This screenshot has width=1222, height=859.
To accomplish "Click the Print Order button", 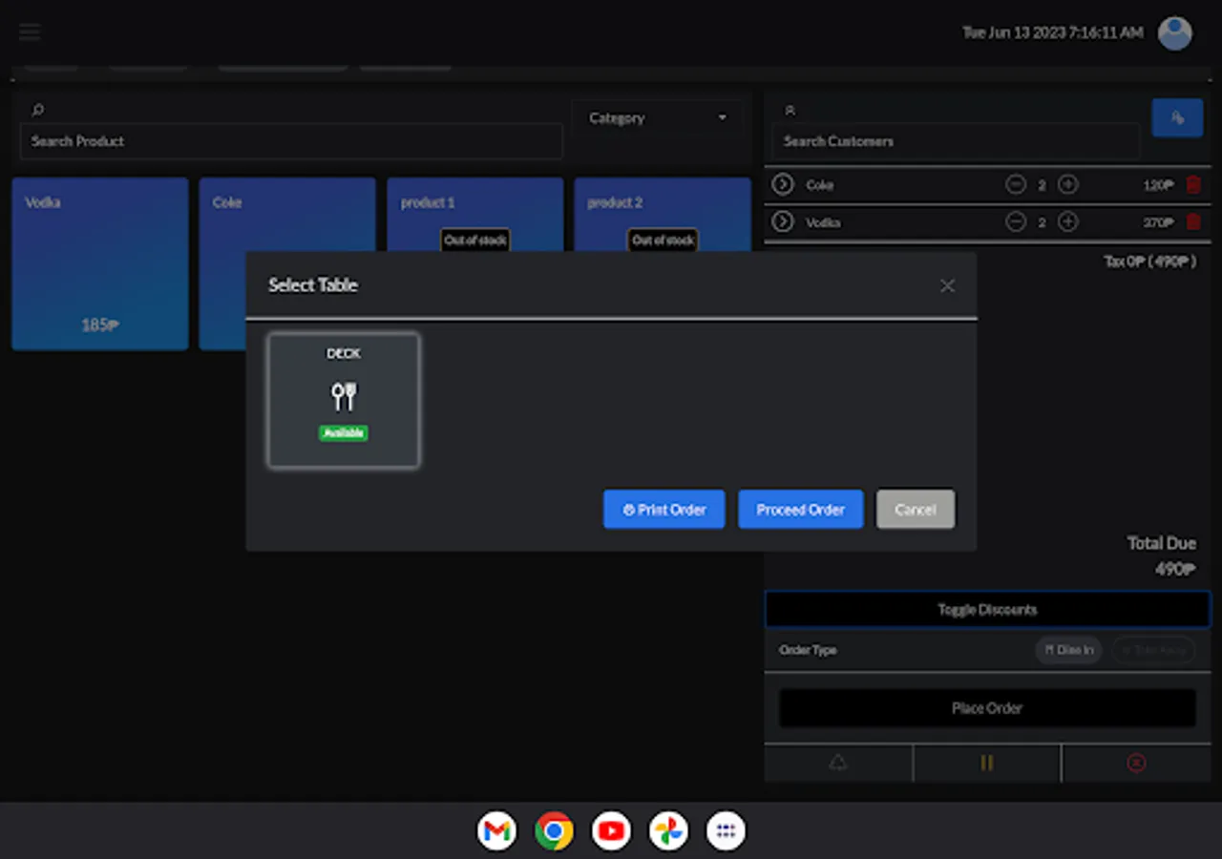I will click(x=664, y=510).
